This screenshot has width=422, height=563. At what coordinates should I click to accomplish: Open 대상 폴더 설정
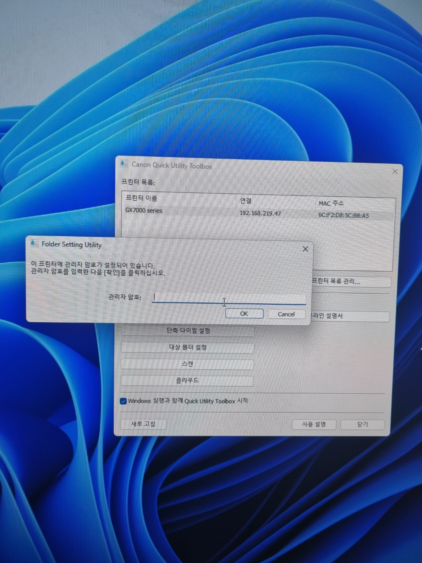(x=187, y=348)
